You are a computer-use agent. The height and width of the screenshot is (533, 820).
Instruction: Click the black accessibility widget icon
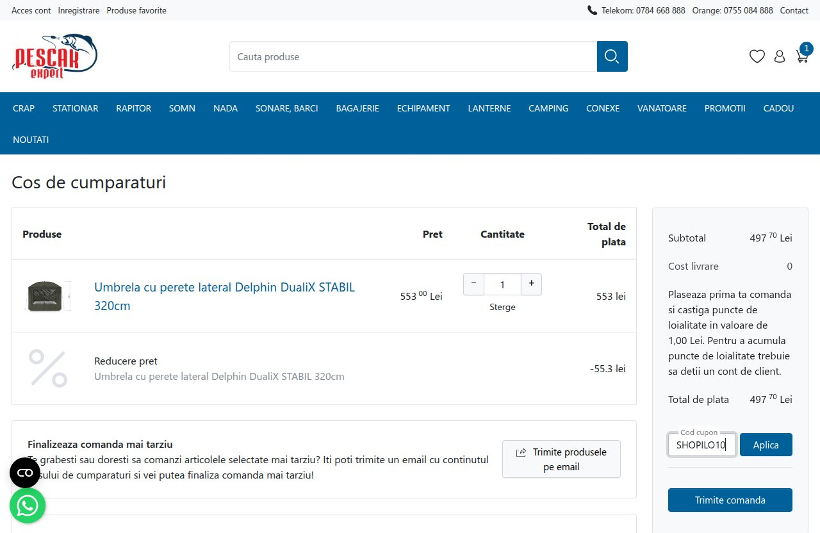[25, 473]
